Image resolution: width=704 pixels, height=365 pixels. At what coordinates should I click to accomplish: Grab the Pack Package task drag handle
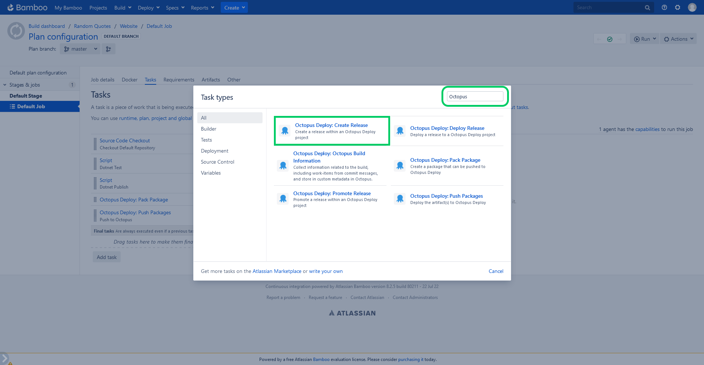coord(95,200)
